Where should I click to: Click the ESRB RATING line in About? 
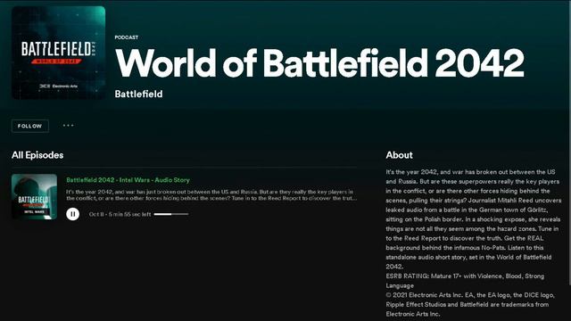465,281
